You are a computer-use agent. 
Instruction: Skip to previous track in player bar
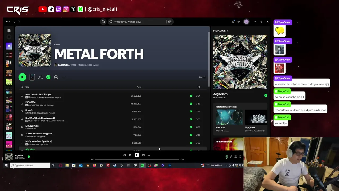(x=130, y=155)
